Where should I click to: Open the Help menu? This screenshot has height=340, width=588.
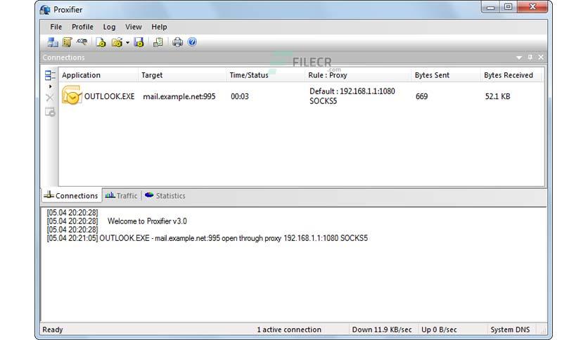click(159, 27)
